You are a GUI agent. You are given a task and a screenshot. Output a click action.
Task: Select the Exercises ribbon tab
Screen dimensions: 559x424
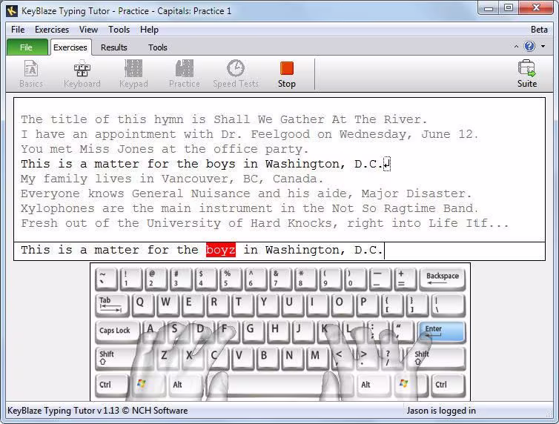pyautogui.click(x=70, y=47)
